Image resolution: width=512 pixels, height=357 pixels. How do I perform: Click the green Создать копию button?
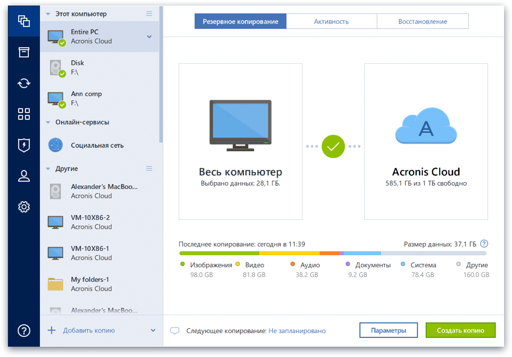coord(460,330)
